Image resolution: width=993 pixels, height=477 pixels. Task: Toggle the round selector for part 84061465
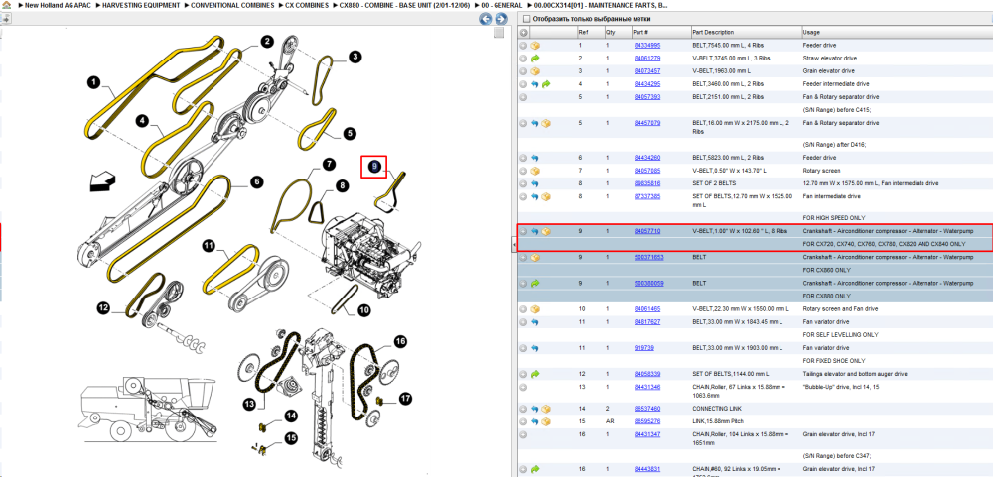[523, 309]
